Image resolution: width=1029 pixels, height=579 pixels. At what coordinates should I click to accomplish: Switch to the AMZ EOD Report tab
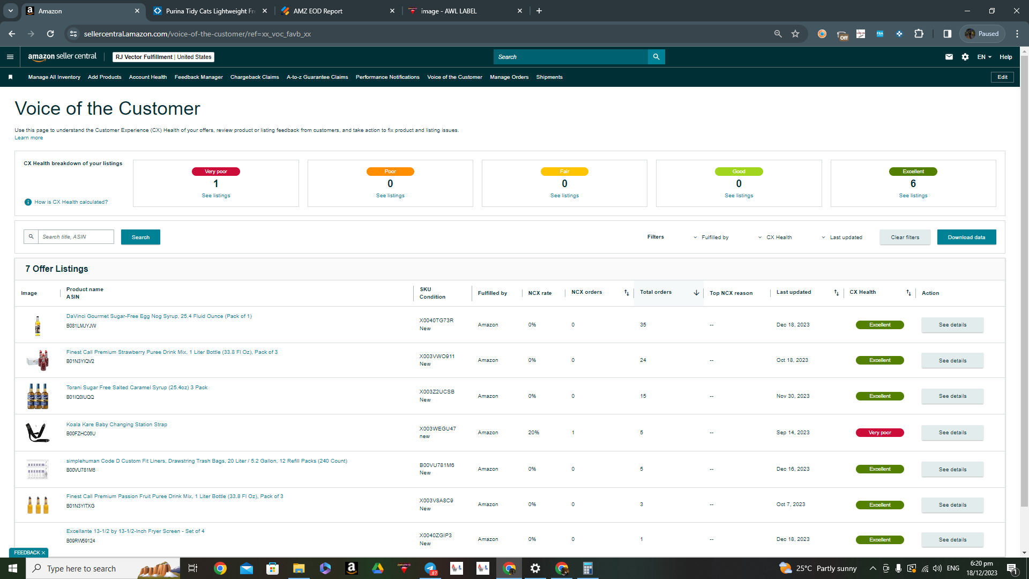pos(339,11)
